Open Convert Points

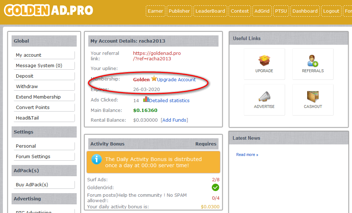tap(44, 108)
